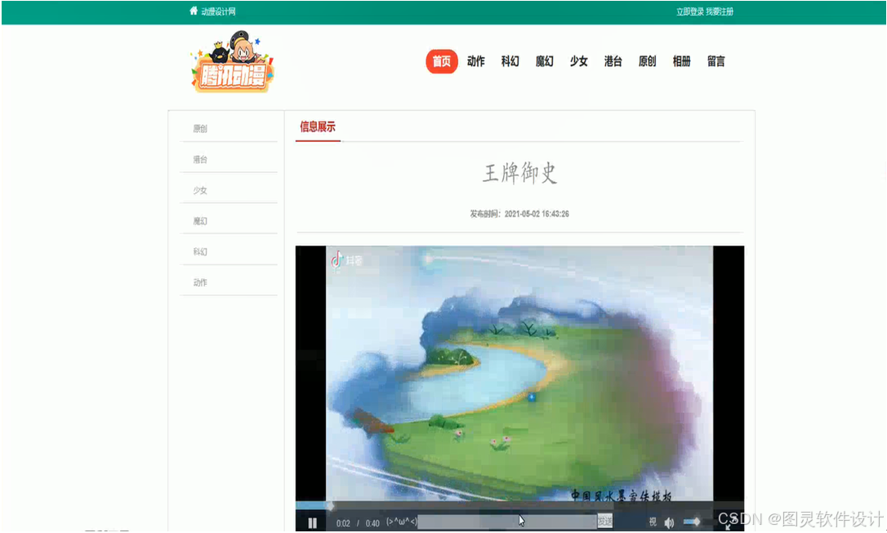Image resolution: width=887 pixels, height=533 pixels.
Task: Click the 发布时间 2021-05-02 16:43:26 text
Action: click(x=519, y=214)
